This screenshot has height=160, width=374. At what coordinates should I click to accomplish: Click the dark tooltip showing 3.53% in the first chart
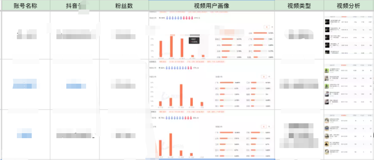(x=194, y=40)
